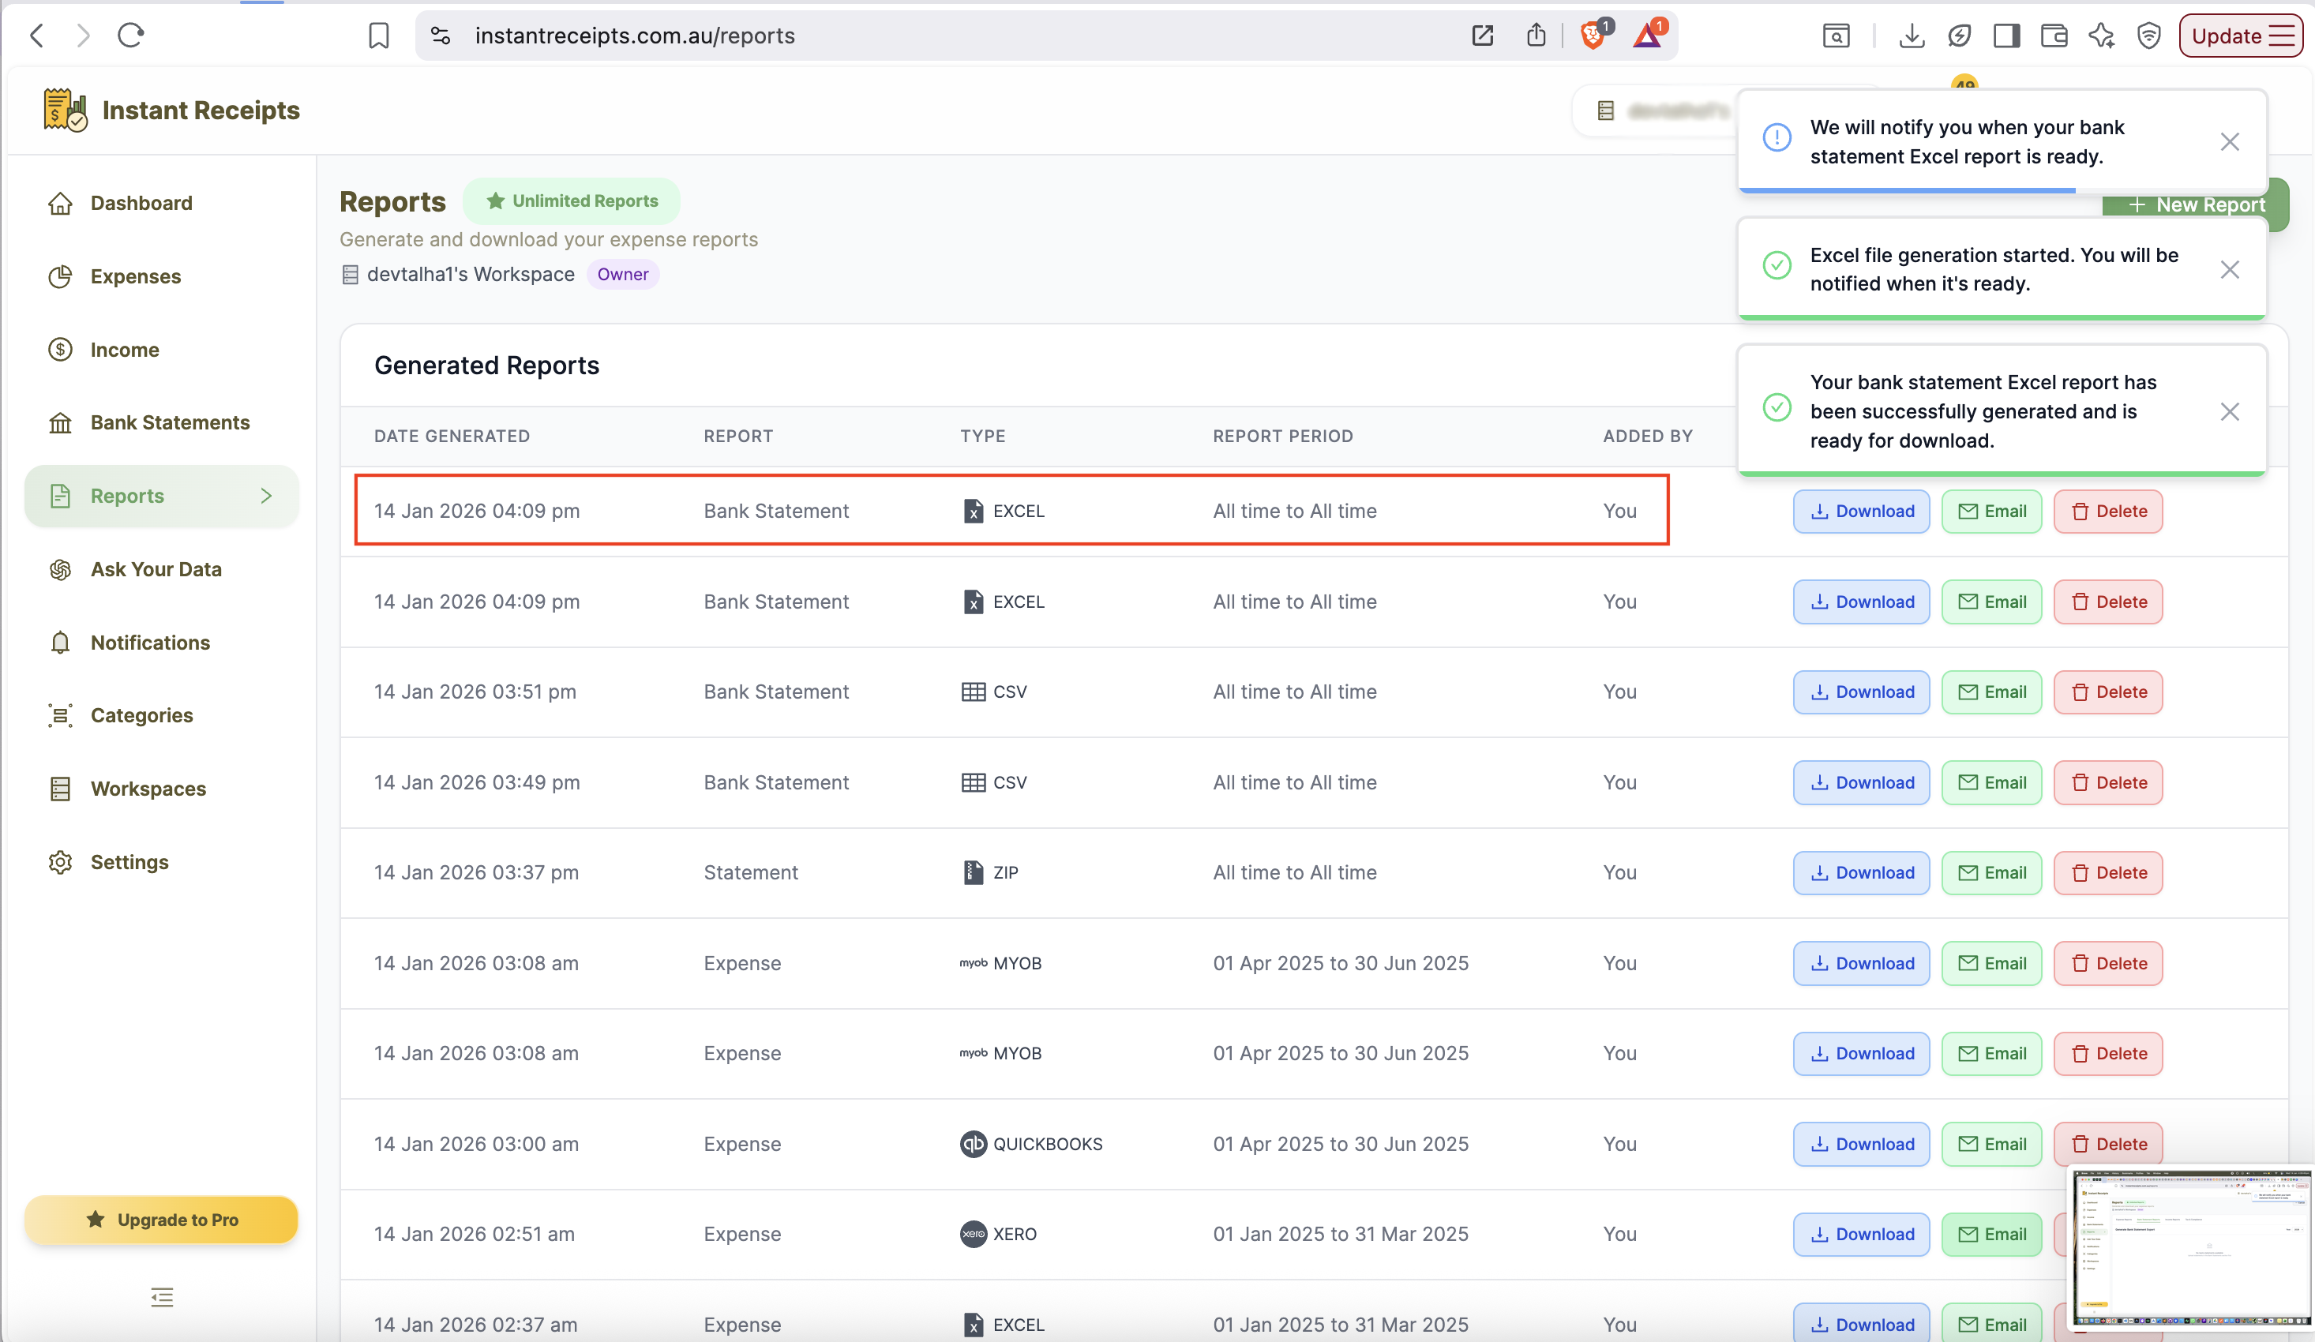The height and width of the screenshot is (1342, 2315).
Task: Dismiss the 'successfully generated' toast
Action: pyautogui.click(x=2230, y=411)
